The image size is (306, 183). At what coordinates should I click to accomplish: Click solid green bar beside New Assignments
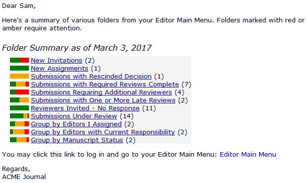19,68
